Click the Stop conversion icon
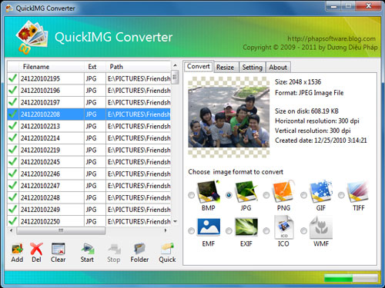Image resolution: width=385 pixels, height=288 pixels. point(114,249)
